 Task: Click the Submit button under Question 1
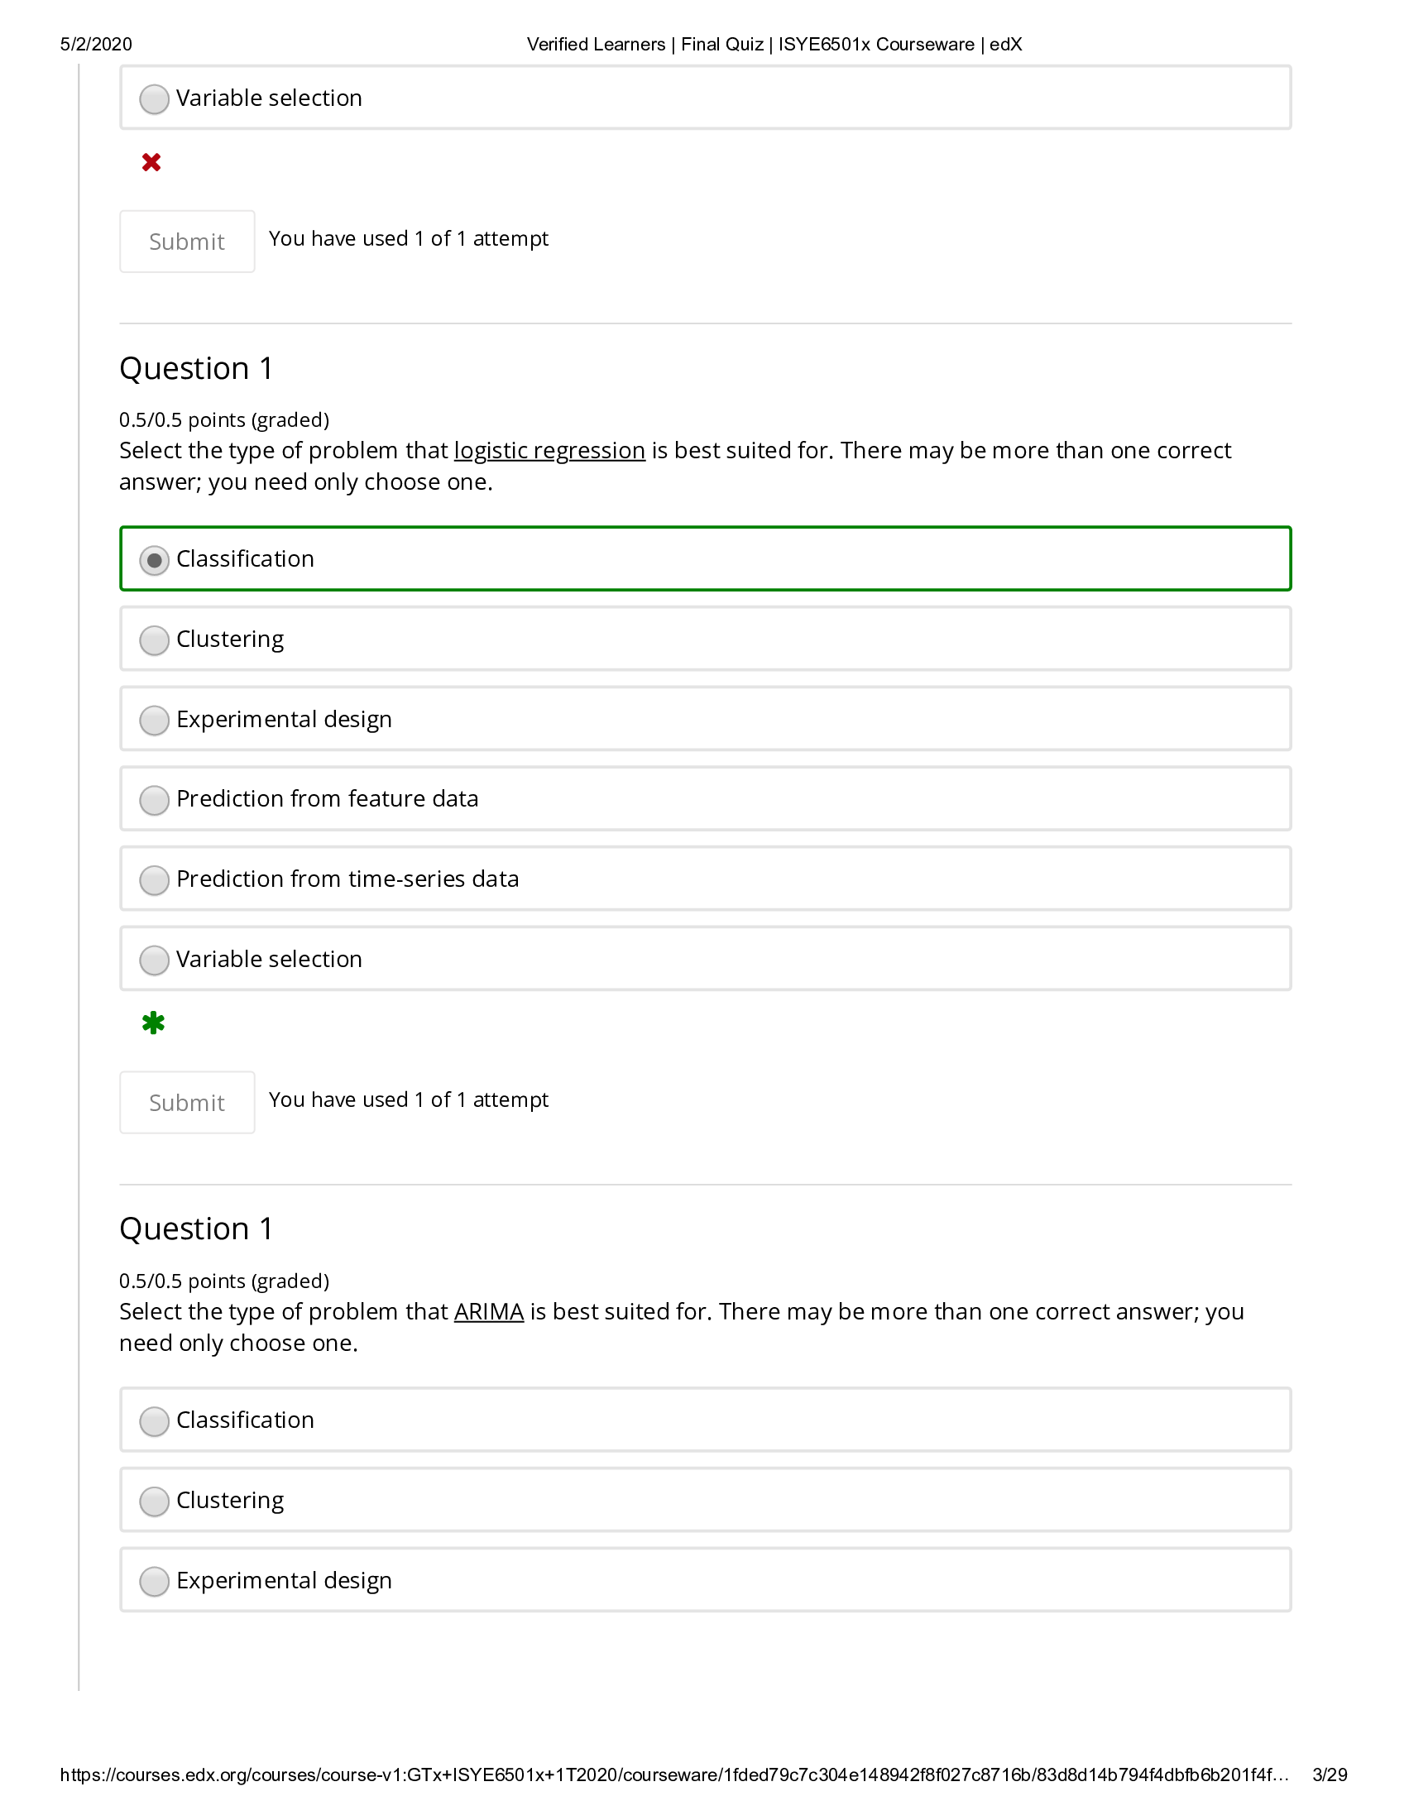coord(187,1102)
